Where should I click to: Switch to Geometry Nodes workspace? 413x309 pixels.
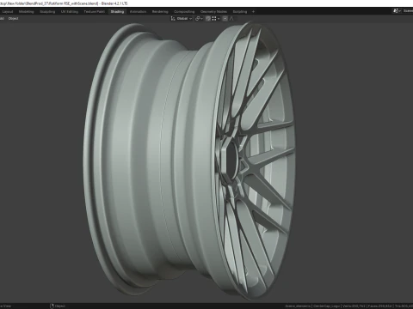[x=213, y=12]
